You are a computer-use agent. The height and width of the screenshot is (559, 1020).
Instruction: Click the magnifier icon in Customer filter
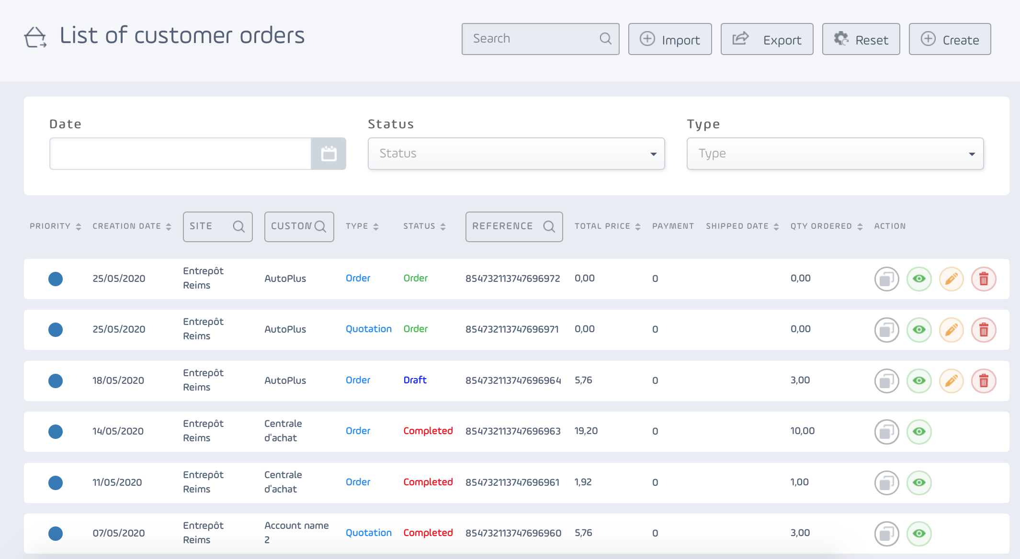coord(320,226)
